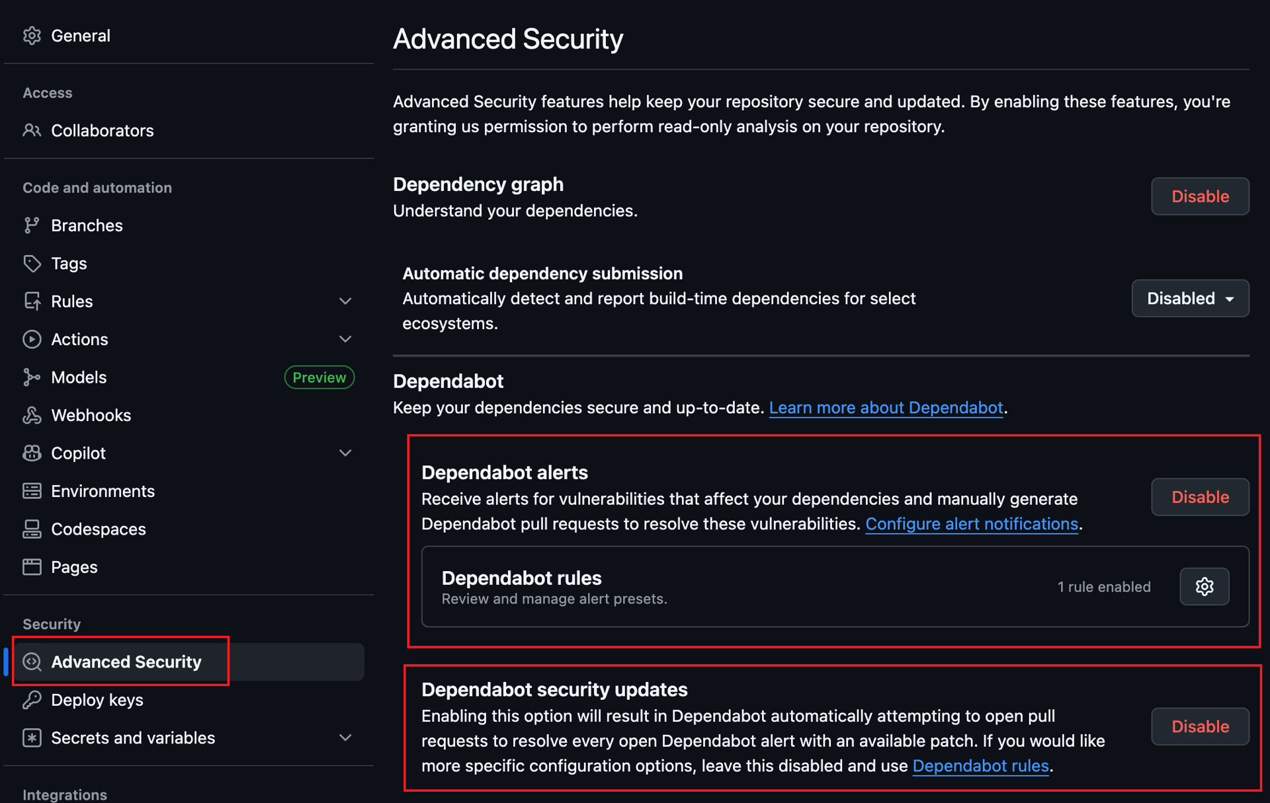This screenshot has width=1270, height=803.
Task: Click the Dependency graph heading
Action: click(x=478, y=184)
